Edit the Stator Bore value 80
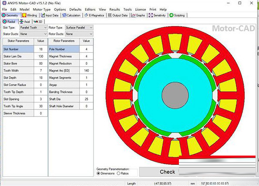The height and width of the screenshot is (186, 259). coord(40,63)
